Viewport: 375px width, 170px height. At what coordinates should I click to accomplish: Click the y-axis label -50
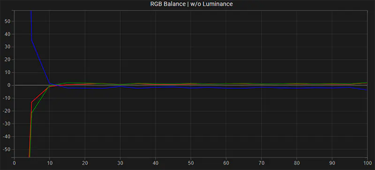click(6, 149)
